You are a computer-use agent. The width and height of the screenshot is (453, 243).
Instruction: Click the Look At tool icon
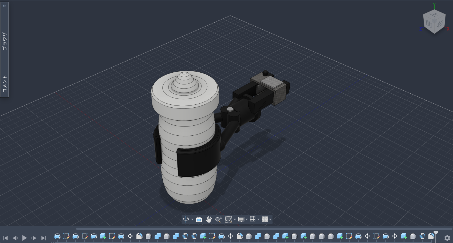[199, 219]
